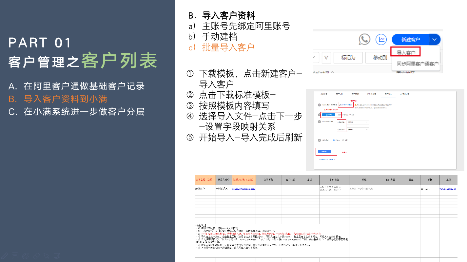Click the PART 01 heading
This screenshot has width=467, height=262.
(40, 43)
